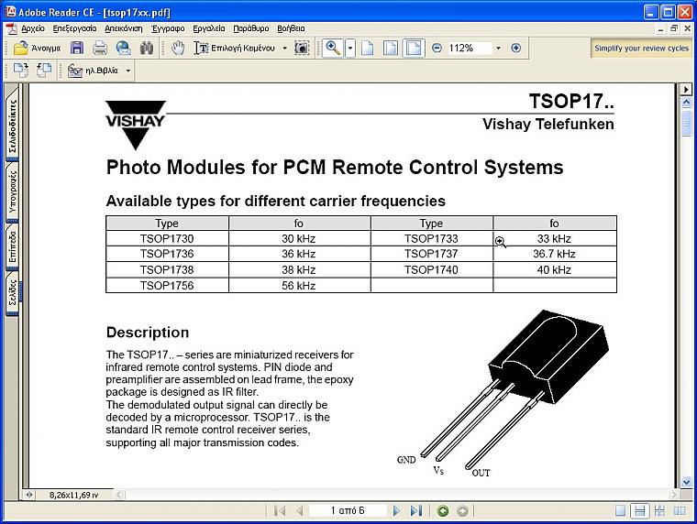The width and height of the screenshot is (697, 524).
Task: Open the Σελίδες side tab
Action: tap(13, 293)
